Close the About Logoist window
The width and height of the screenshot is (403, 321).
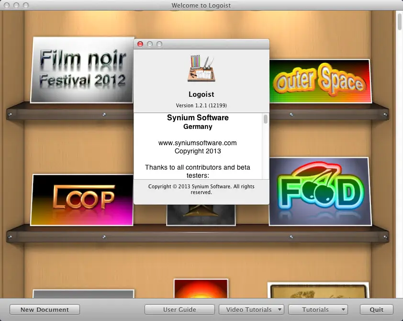pyautogui.click(x=140, y=44)
